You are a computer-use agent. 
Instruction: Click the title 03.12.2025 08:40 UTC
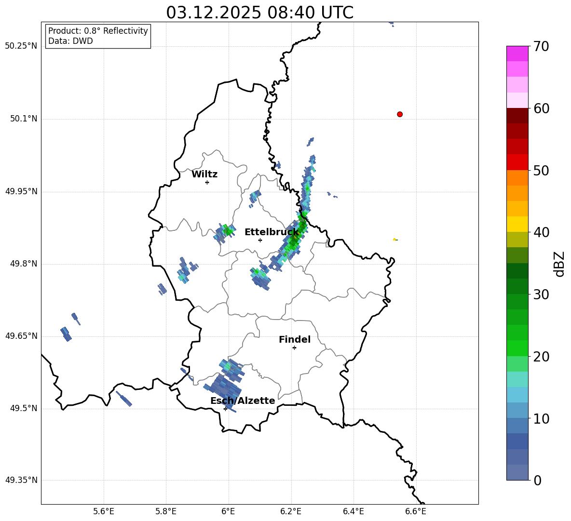coord(259,13)
